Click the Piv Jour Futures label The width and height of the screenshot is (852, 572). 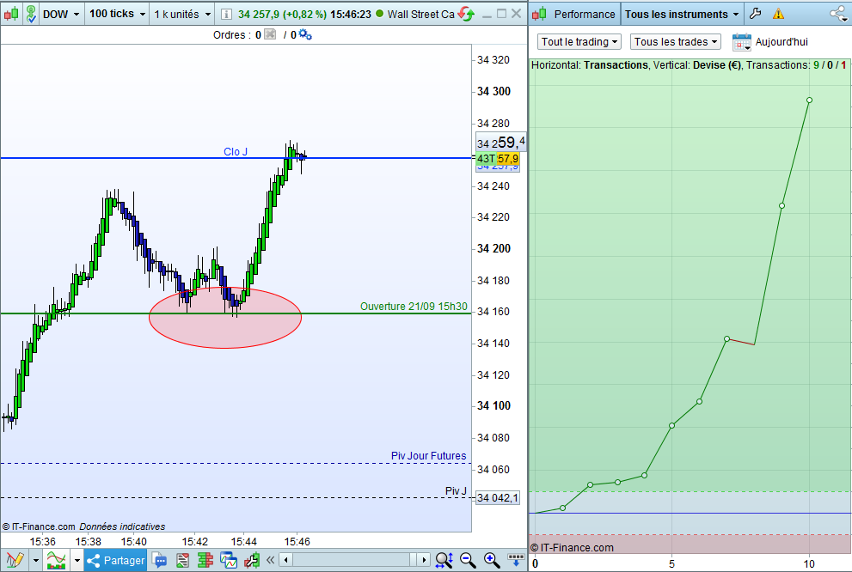coord(428,456)
